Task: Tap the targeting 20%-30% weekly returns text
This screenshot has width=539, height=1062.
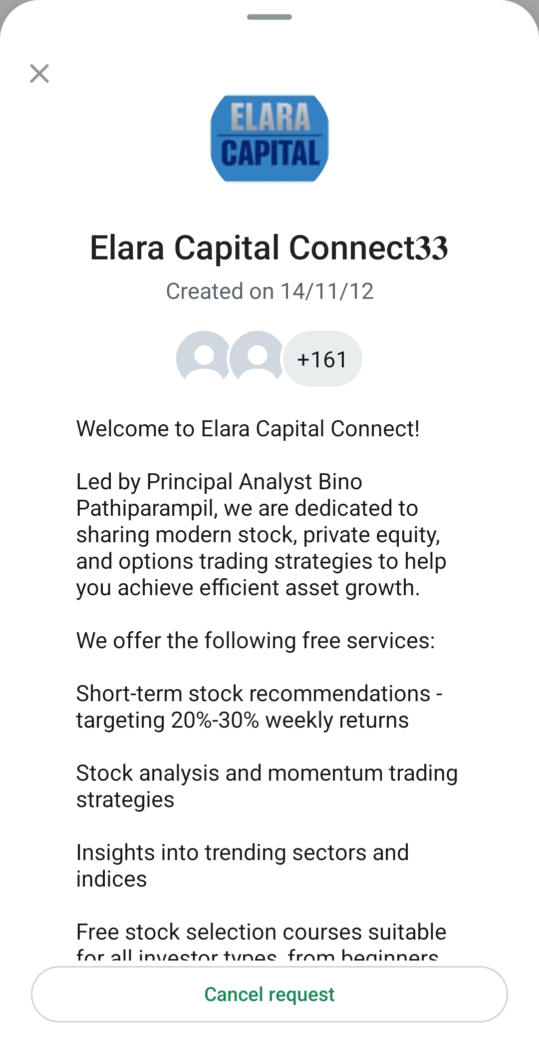Action: point(243,720)
